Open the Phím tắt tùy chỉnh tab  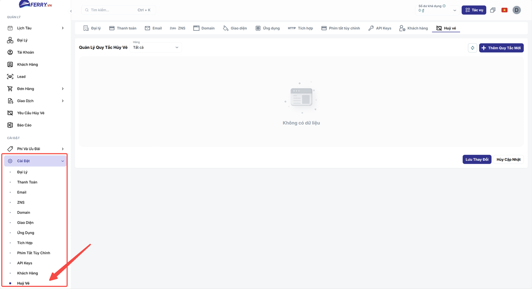[340, 28]
